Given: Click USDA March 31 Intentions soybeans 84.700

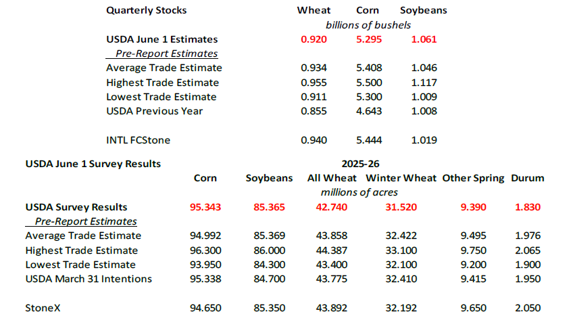Looking at the screenshot, I should point(269,279).
